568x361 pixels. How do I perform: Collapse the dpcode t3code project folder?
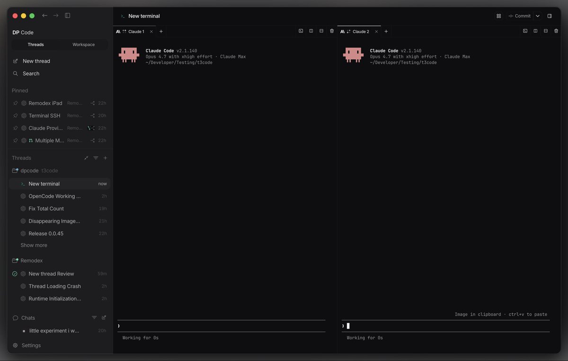click(x=60, y=171)
